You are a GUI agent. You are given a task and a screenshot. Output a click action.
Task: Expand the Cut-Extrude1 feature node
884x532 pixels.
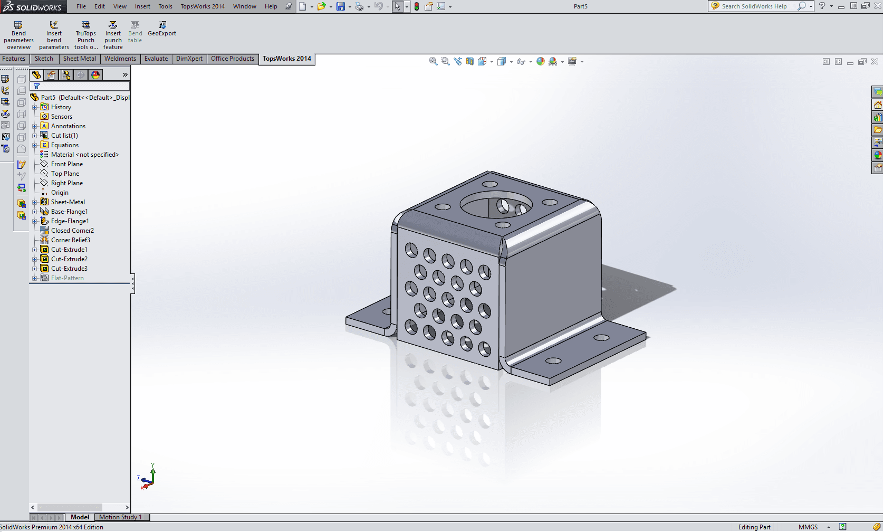pyautogui.click(x=35, y=250)
